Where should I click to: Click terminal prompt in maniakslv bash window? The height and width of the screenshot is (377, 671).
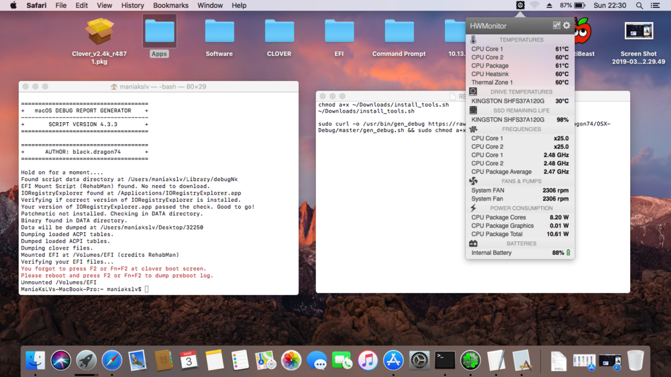point(85,289)
